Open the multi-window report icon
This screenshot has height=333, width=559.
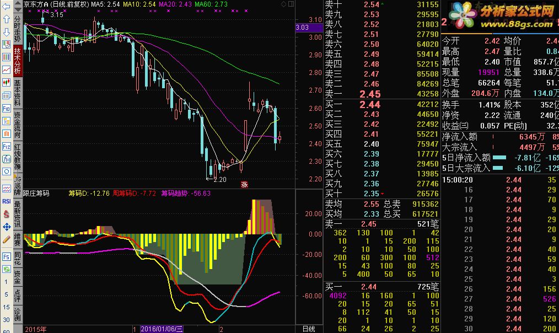click(x=6, y=95)
